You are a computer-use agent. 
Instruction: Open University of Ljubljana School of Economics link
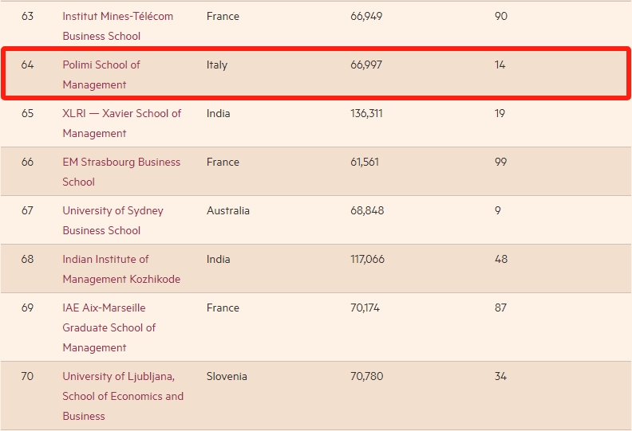click(x=123, y=396)
